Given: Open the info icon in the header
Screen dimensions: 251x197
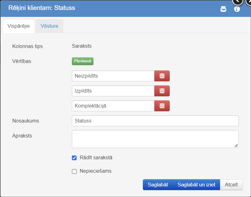Looking at the screenshot, I should click(237, 9).
